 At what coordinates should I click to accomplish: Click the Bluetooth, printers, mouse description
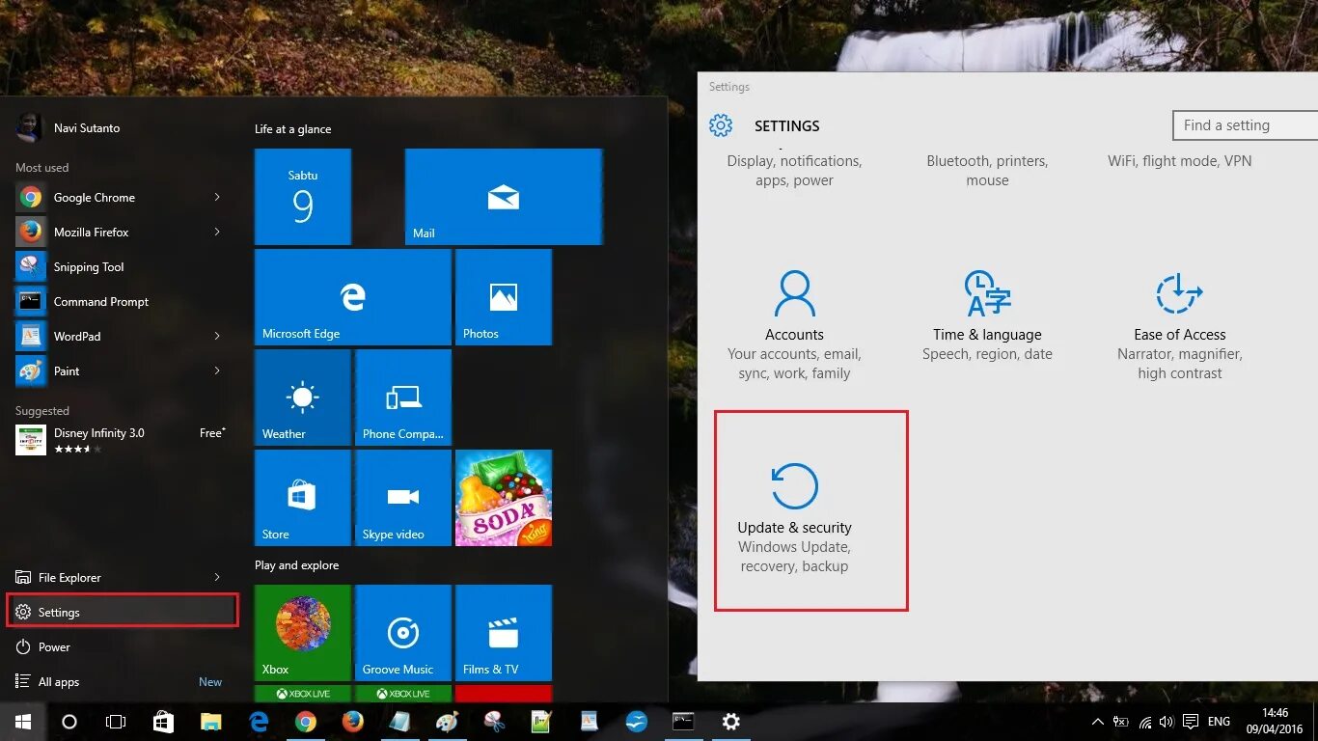987,171
